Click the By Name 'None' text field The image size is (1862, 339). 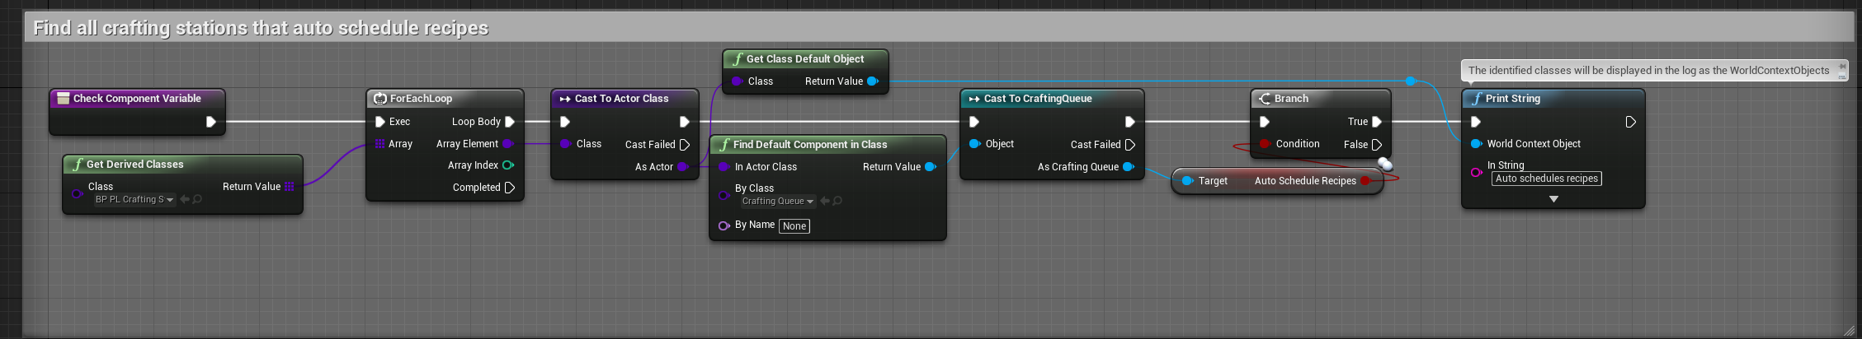click(x=794, y=226)
